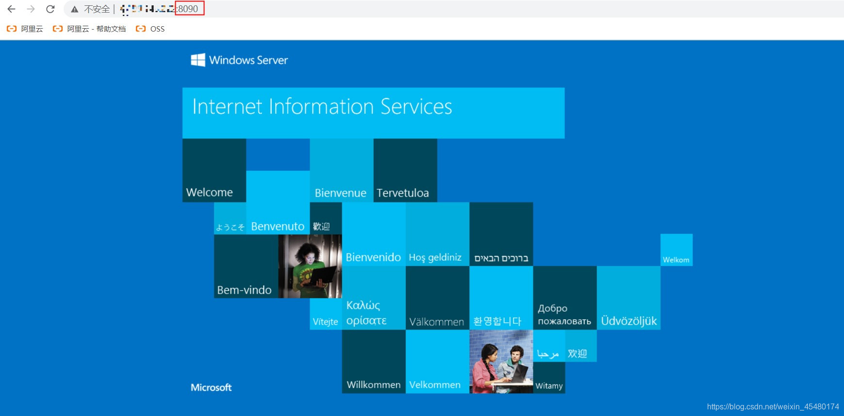This screenshot has height=416, width=844.
Task: Click the browser back arrow
Action: pos(12,9)
